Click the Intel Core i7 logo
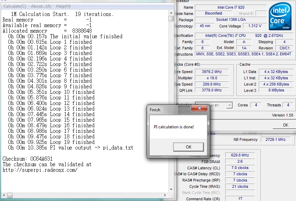296x201 pixels. pyautogui.click(x=280, y=16)
